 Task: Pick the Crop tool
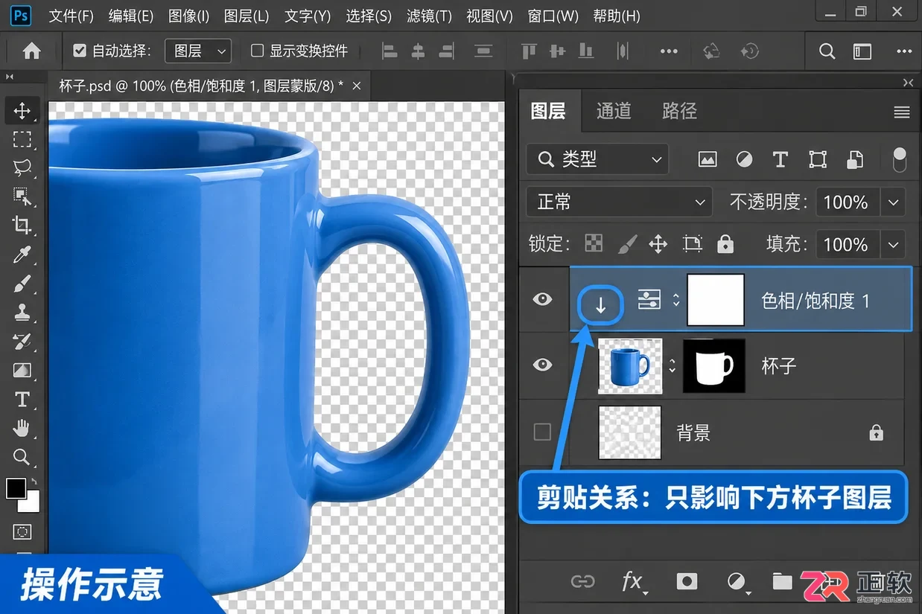click(x=22, y=225)
